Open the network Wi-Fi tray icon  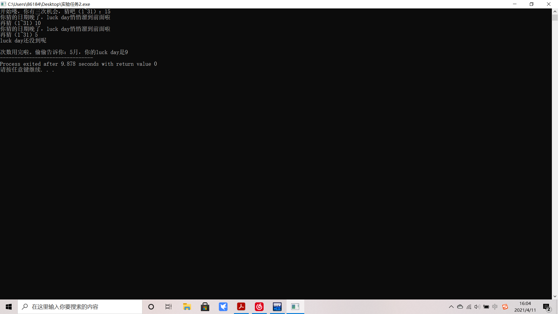[469, 307]
